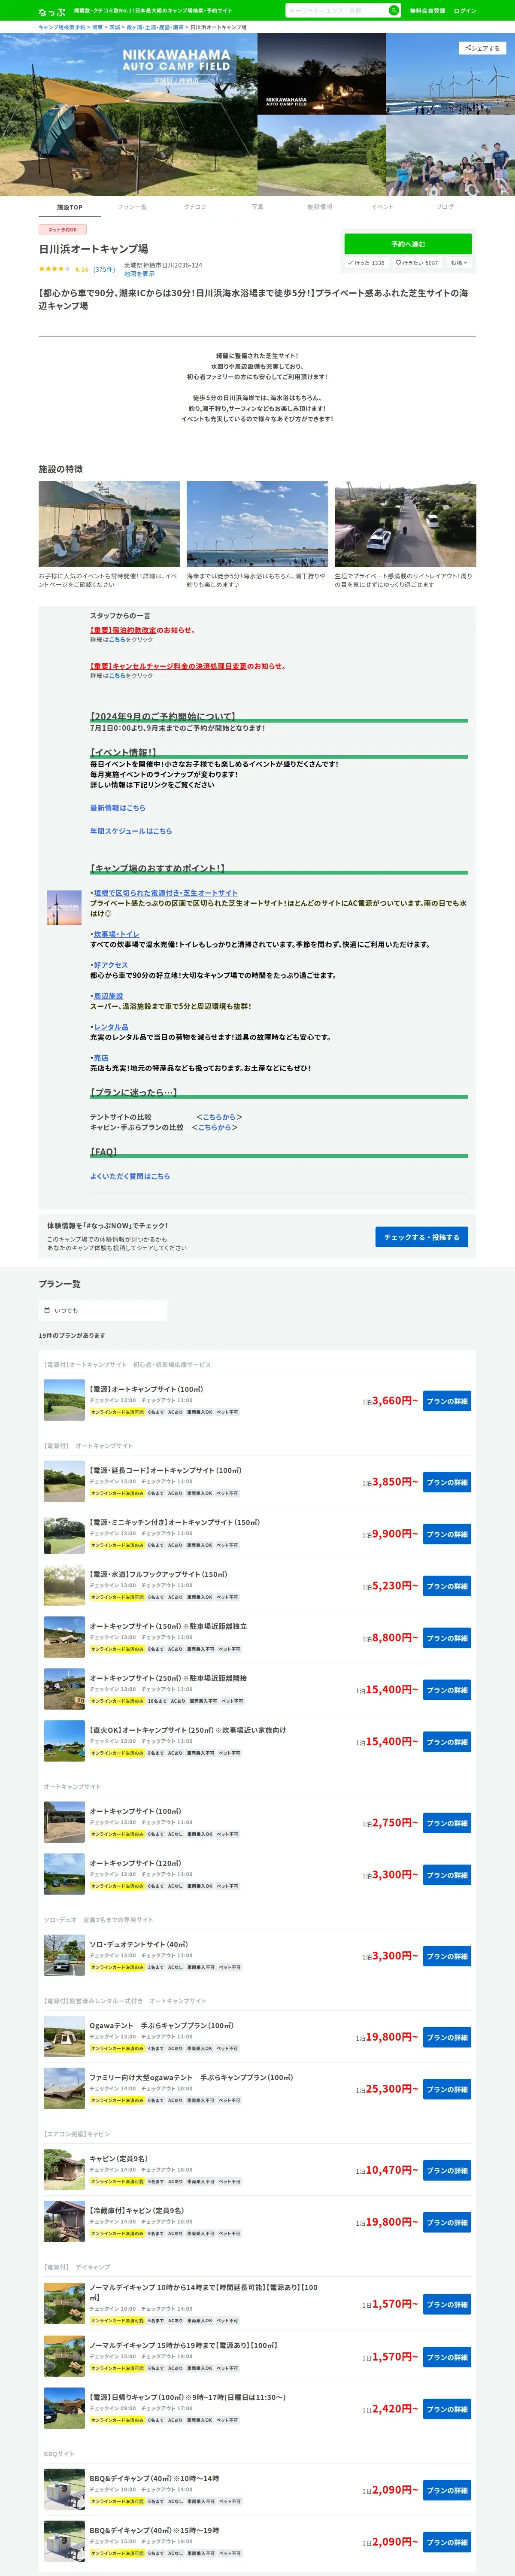The height and width of the screenshot is (2576, 515).
Task: Open the main tent photo thumbnail
Action: click(128, 114)
